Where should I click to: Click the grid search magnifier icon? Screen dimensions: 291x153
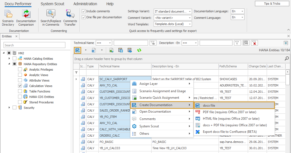(287, 59)
